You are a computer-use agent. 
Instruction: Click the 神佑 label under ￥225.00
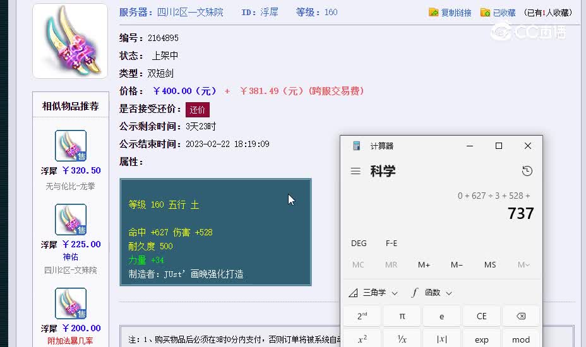pos(70,257)
